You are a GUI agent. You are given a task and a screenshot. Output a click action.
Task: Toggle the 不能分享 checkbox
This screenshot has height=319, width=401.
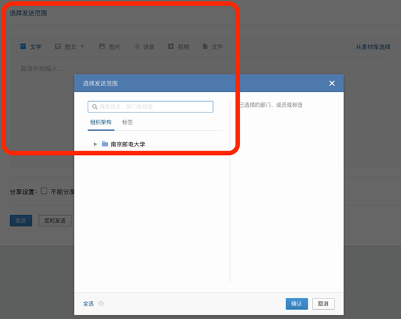click(44, 191)
